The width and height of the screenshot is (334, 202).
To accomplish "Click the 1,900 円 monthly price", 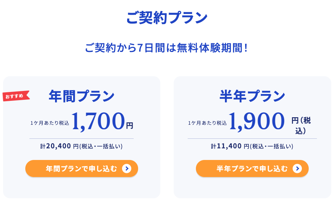I will 256,121.
